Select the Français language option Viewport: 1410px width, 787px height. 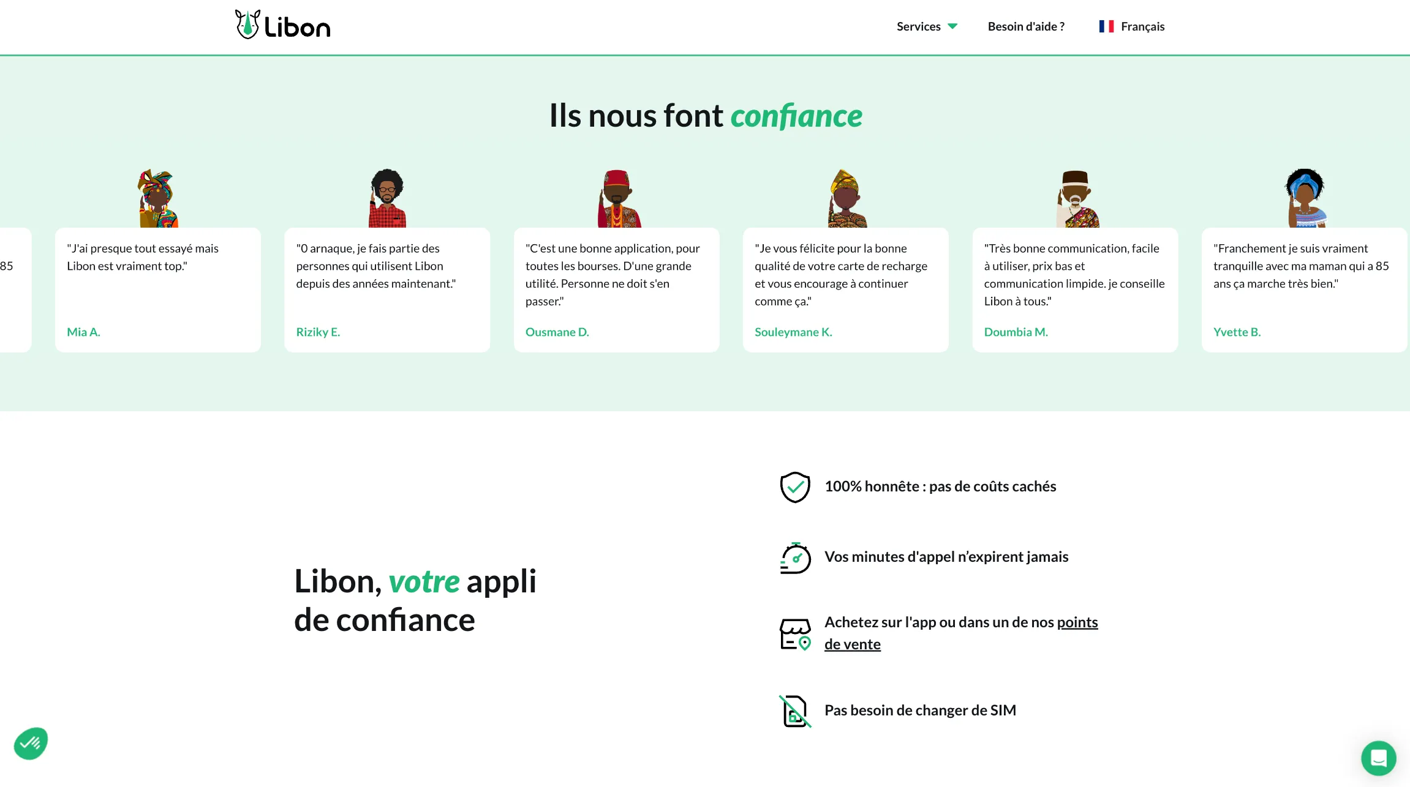(x=1132, y=26)
